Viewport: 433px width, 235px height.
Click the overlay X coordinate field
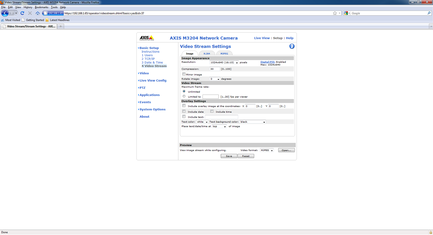tap(250, 106)
